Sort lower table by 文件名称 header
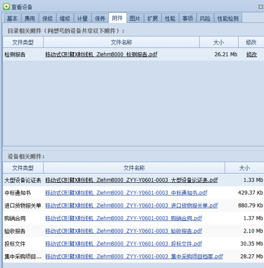264x268 pixels. click(134, 168)
